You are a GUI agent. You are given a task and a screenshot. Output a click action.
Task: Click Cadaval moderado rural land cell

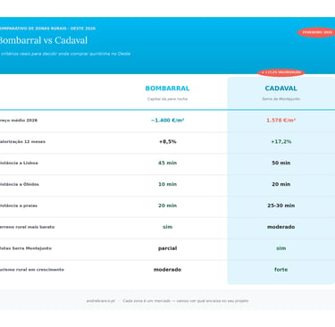click(281, 227)
